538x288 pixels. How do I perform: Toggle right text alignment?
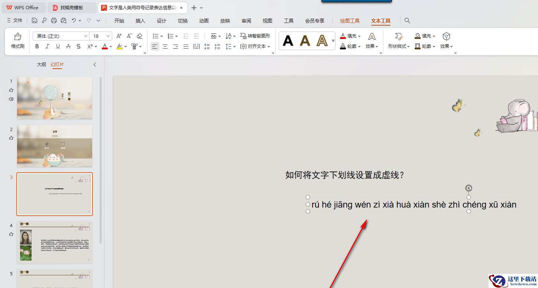click(175, 46)
